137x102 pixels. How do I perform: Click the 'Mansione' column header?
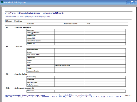pyautogui.click(x=30, y=24)
